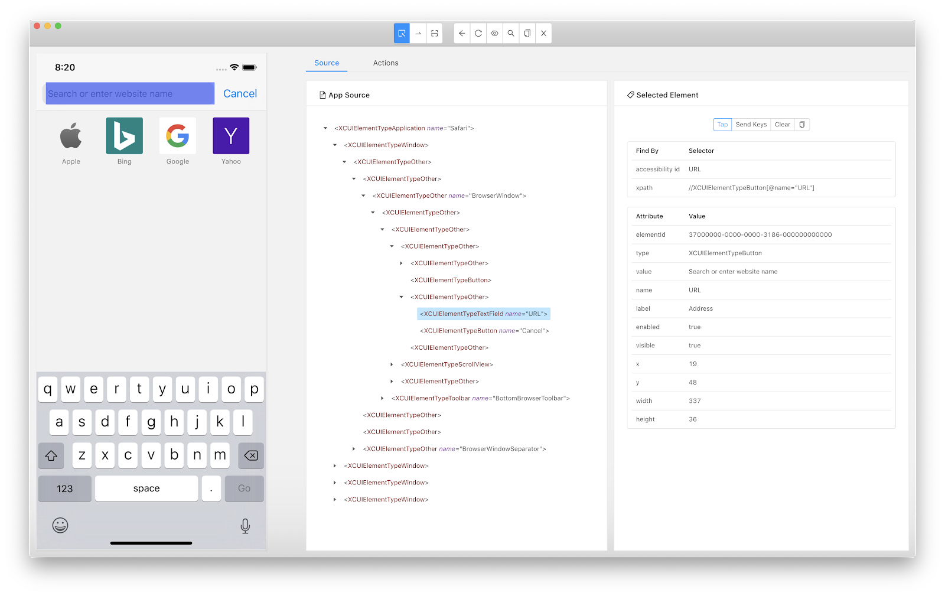Refresh the app source and screenshot
Viewport: 945px width, 596px height.
click(x=478, y=34)
